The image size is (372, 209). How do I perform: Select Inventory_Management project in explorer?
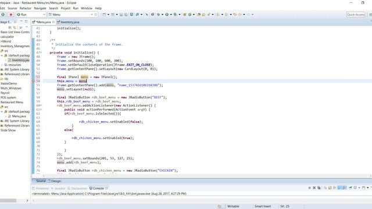[x=15, y=46]
